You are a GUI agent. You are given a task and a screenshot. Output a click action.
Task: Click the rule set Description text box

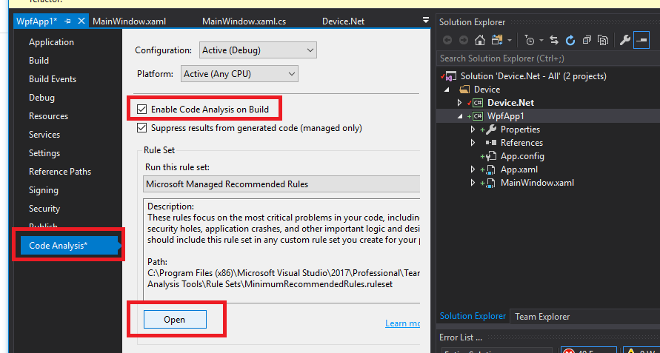pyautogui.click(x=281, y=250)
